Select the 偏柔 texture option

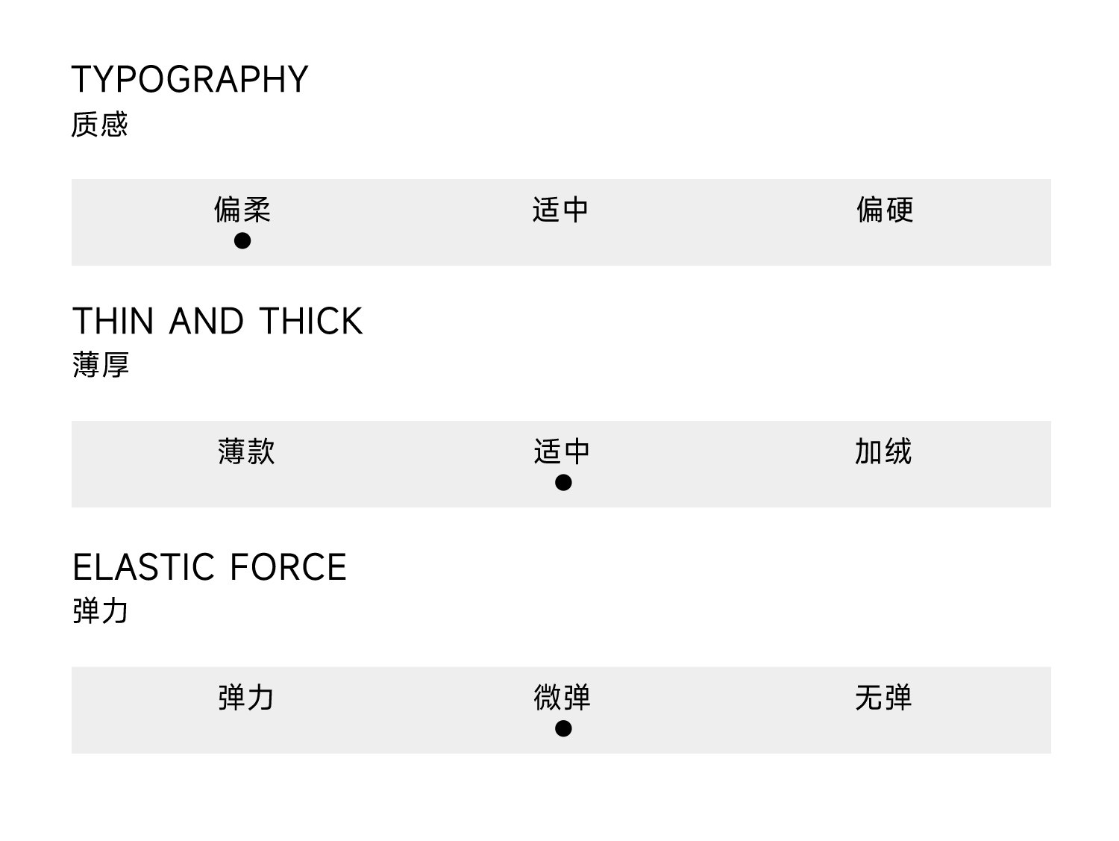(x=242, y=210)
